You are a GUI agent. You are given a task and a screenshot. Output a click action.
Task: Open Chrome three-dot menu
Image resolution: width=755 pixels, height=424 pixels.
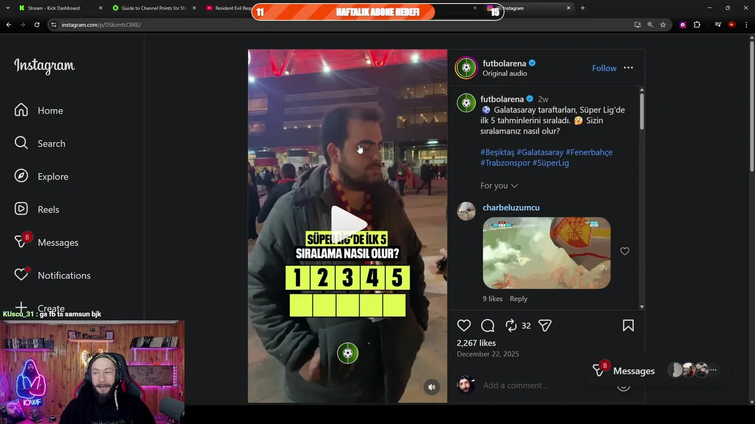(747, 25)
